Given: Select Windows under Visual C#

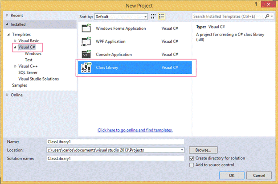Looking at the screenshot, I should (33, 53).
